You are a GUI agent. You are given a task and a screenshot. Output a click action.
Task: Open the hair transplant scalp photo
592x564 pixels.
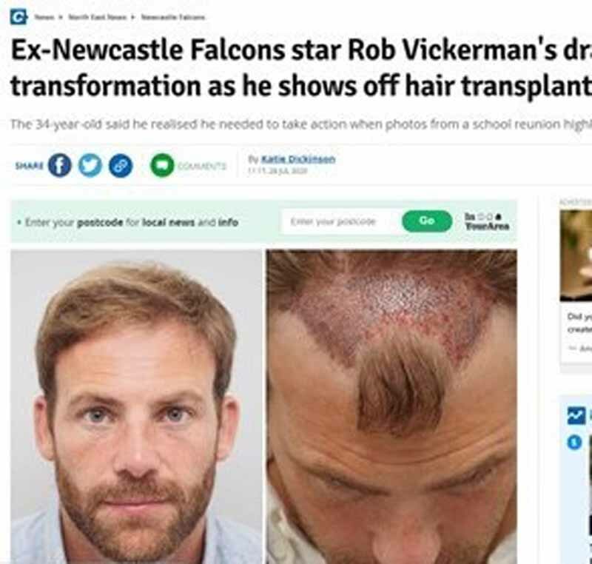coord(391,406)
